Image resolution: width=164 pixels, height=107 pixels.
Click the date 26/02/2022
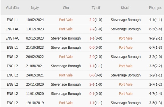35,57
